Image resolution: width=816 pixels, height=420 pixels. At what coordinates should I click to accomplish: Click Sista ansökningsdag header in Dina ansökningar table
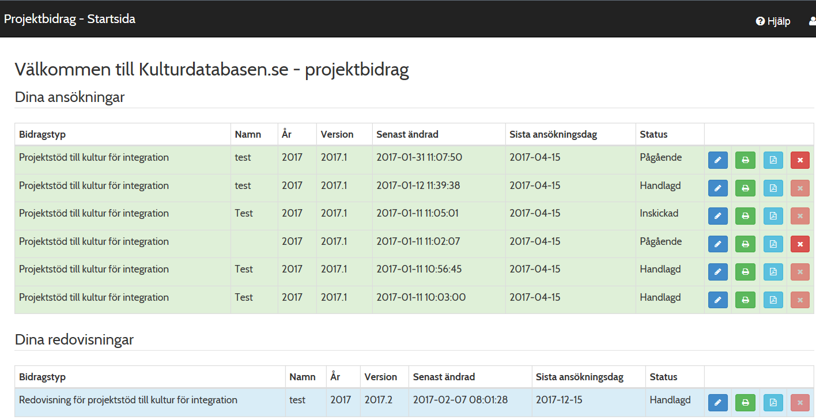pos(553,134)
